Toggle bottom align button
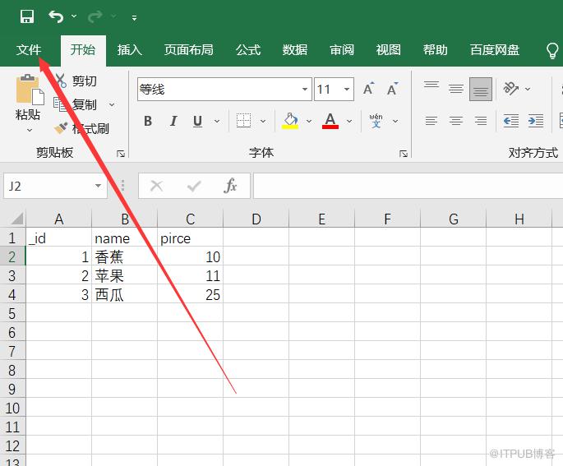Viewport: 563px width, 466px height. (481, 89)
